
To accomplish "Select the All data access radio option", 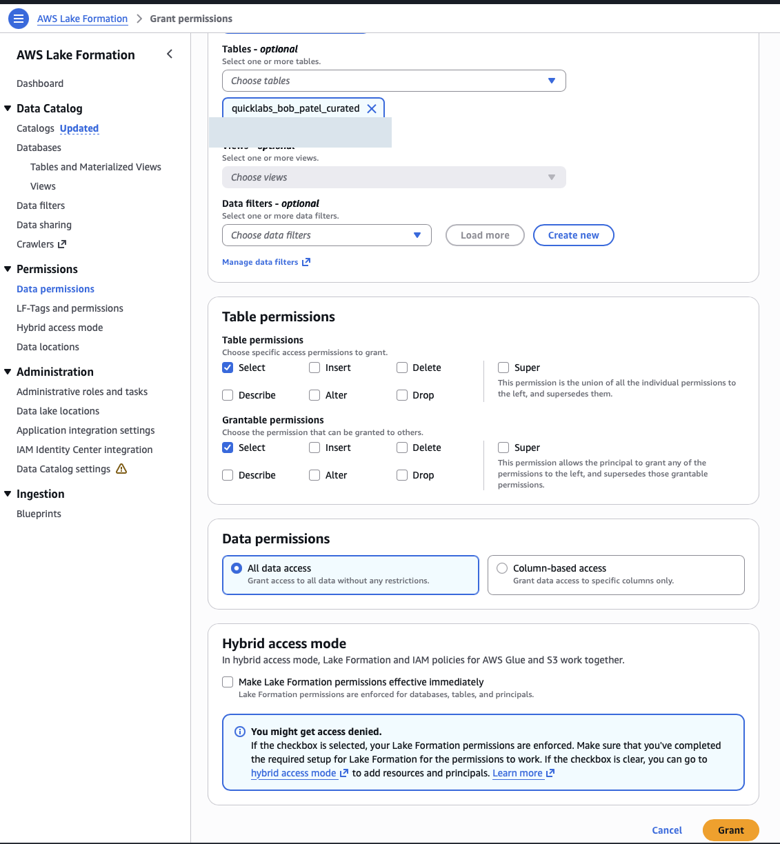I will (237, 568).
